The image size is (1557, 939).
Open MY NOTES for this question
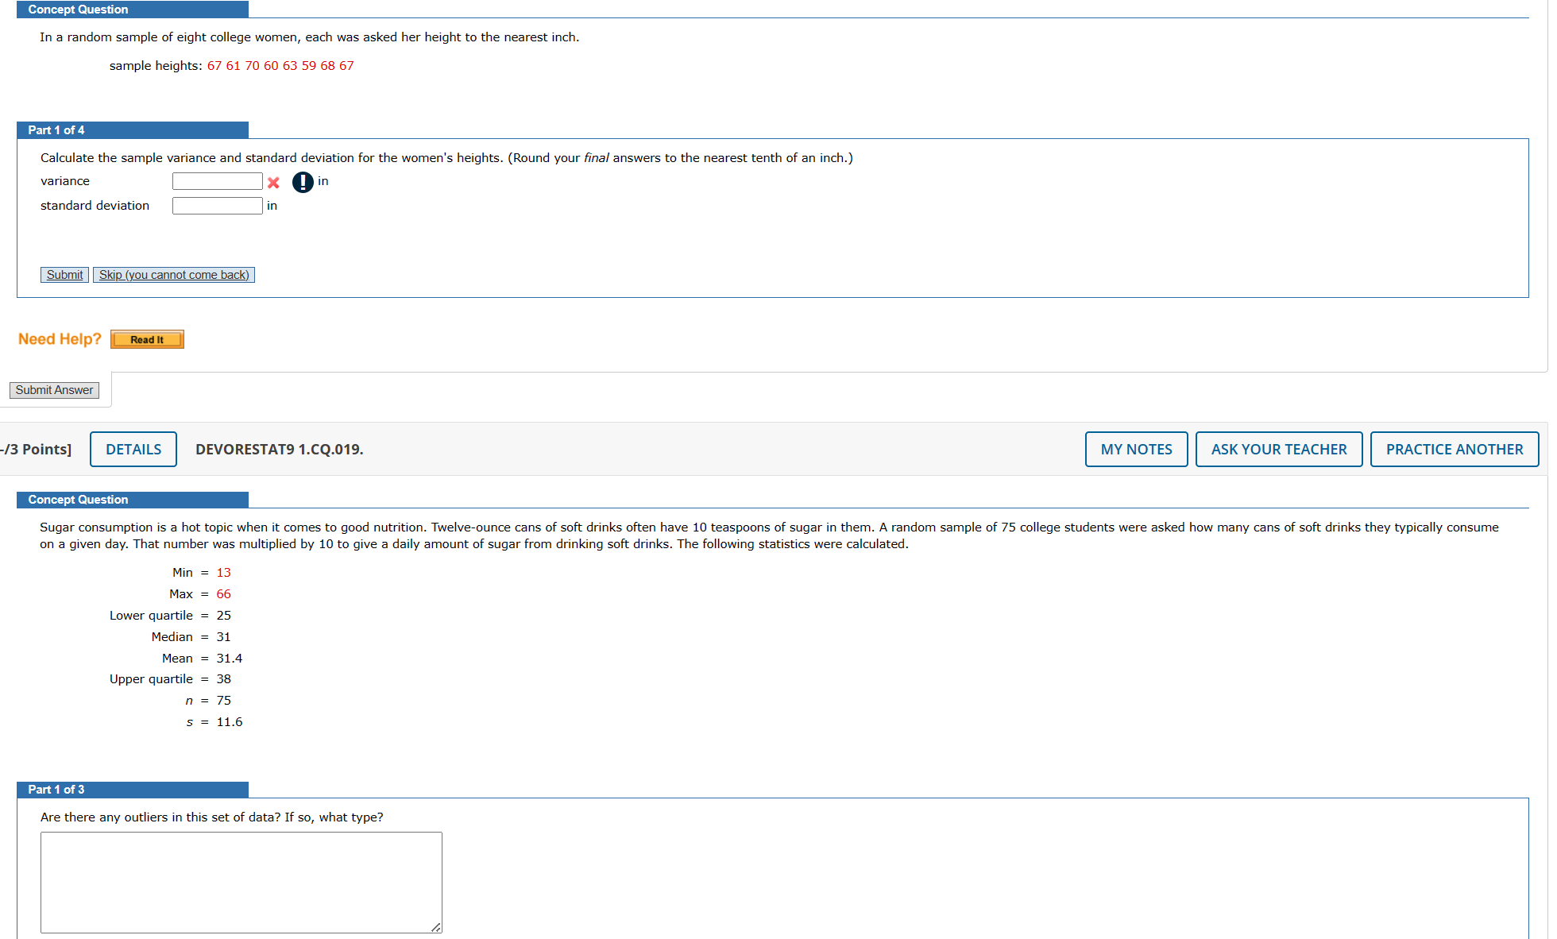1136,450
